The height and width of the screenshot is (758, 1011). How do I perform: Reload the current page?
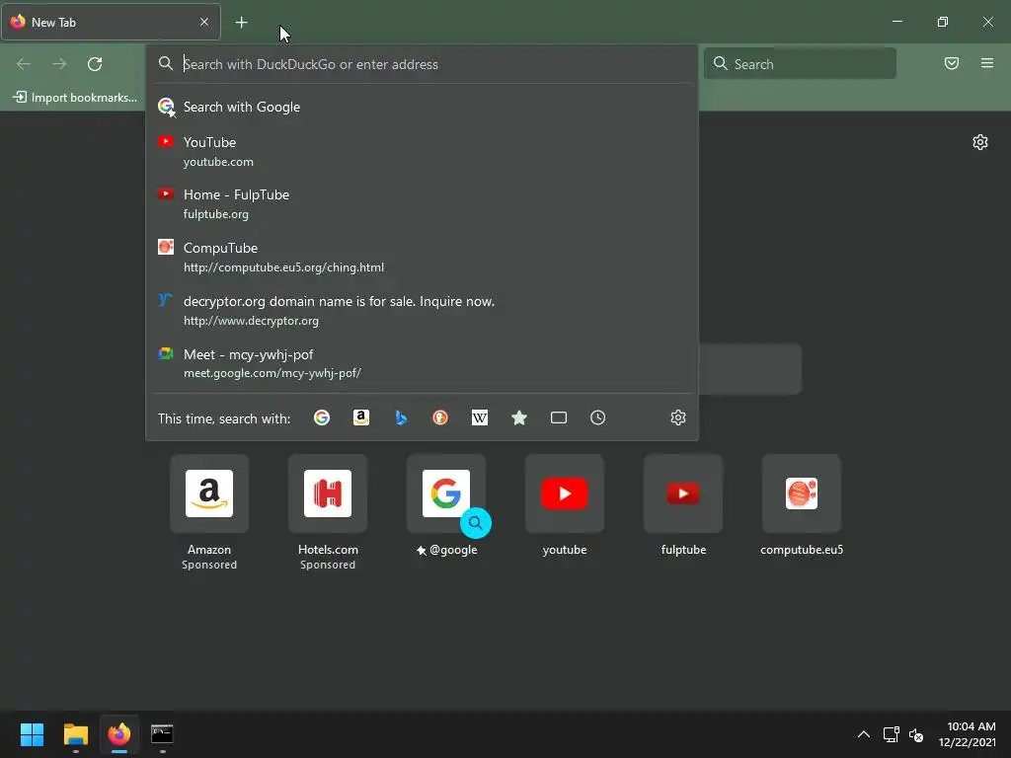[95, 64]
